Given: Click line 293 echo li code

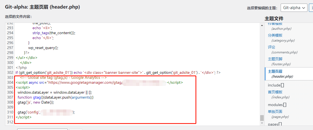Looking at the screenshot, I should pyautogui.click(x=42, y=28).
